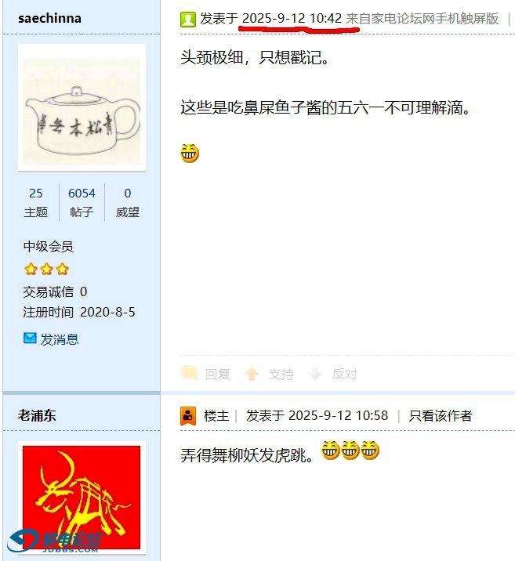Open saechinna's user profile link
The image size is (515, 561).
tap(49, 18)
